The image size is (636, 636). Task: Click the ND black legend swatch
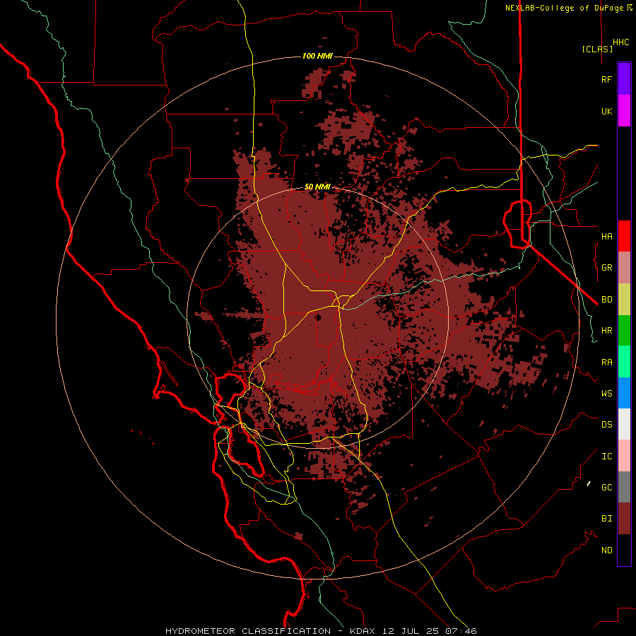pyautogui.click(x=624, y=550)
